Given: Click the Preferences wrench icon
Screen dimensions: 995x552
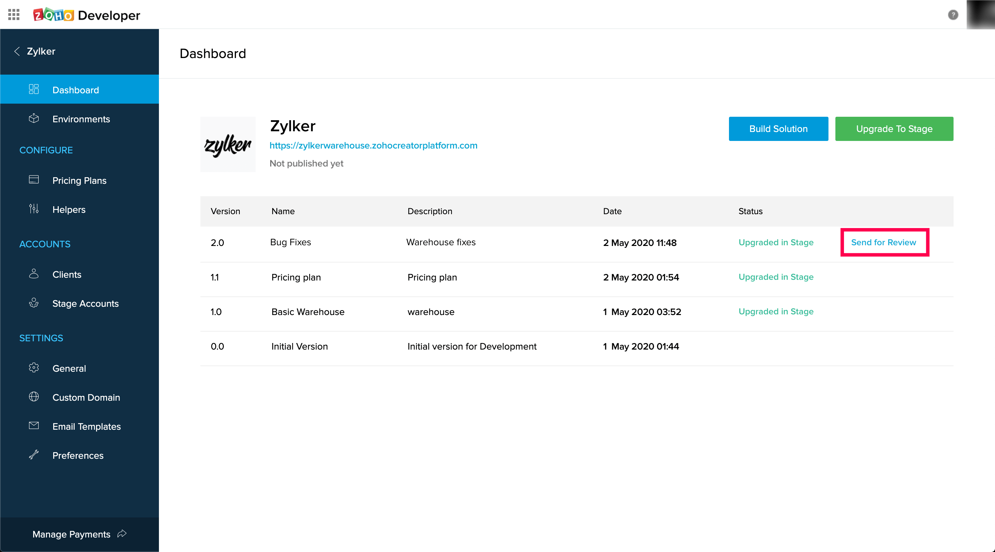Looking at the screenshot, I should 34,455.
